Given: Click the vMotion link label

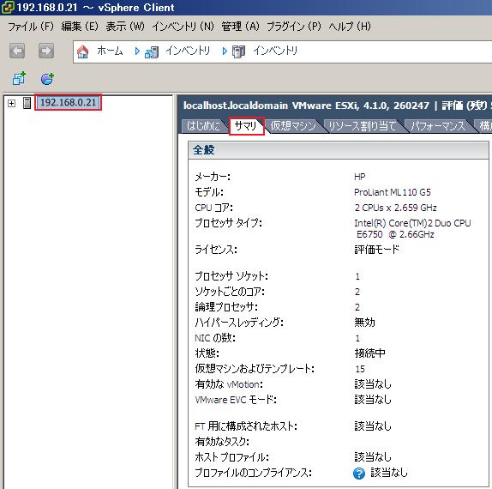Looking at the screenshot, I should coord(243,384).
